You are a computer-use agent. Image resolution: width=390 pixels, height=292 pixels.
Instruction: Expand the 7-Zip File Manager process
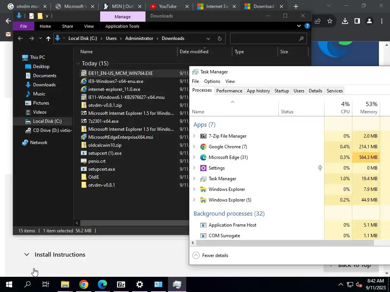pos(194,136)
